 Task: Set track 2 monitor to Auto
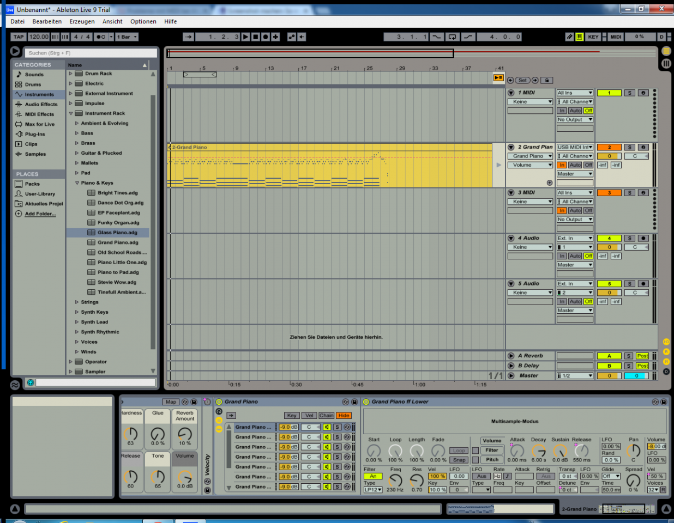[575, 165]
